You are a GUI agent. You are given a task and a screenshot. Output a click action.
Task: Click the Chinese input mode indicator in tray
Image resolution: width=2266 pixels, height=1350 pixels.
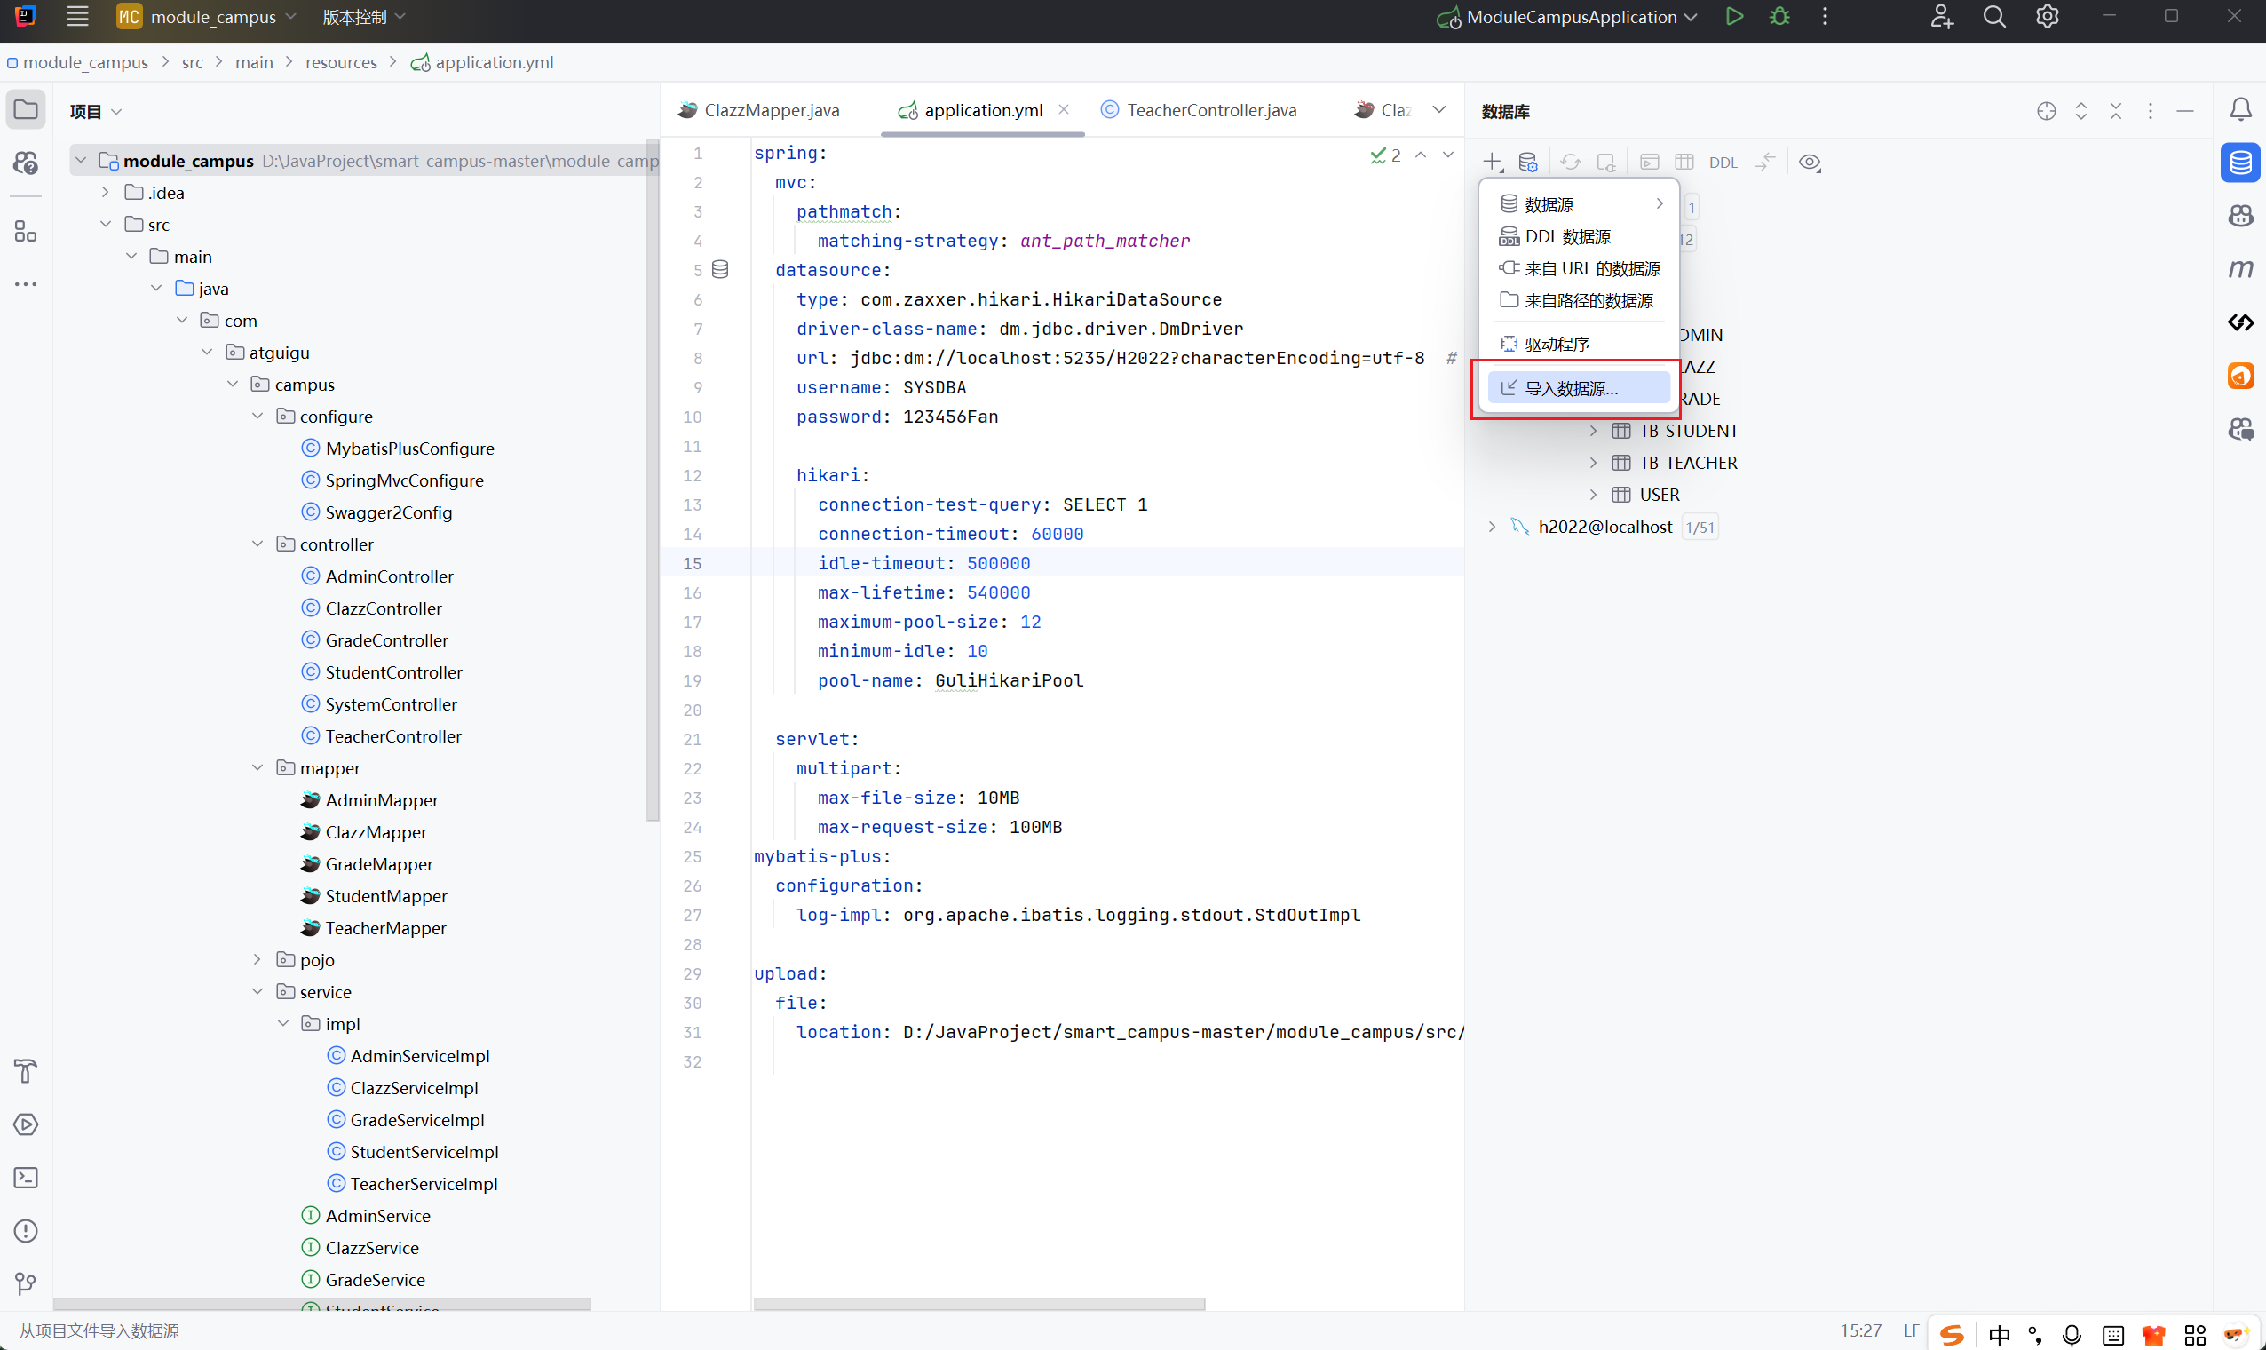[x=2000, y=1335]
